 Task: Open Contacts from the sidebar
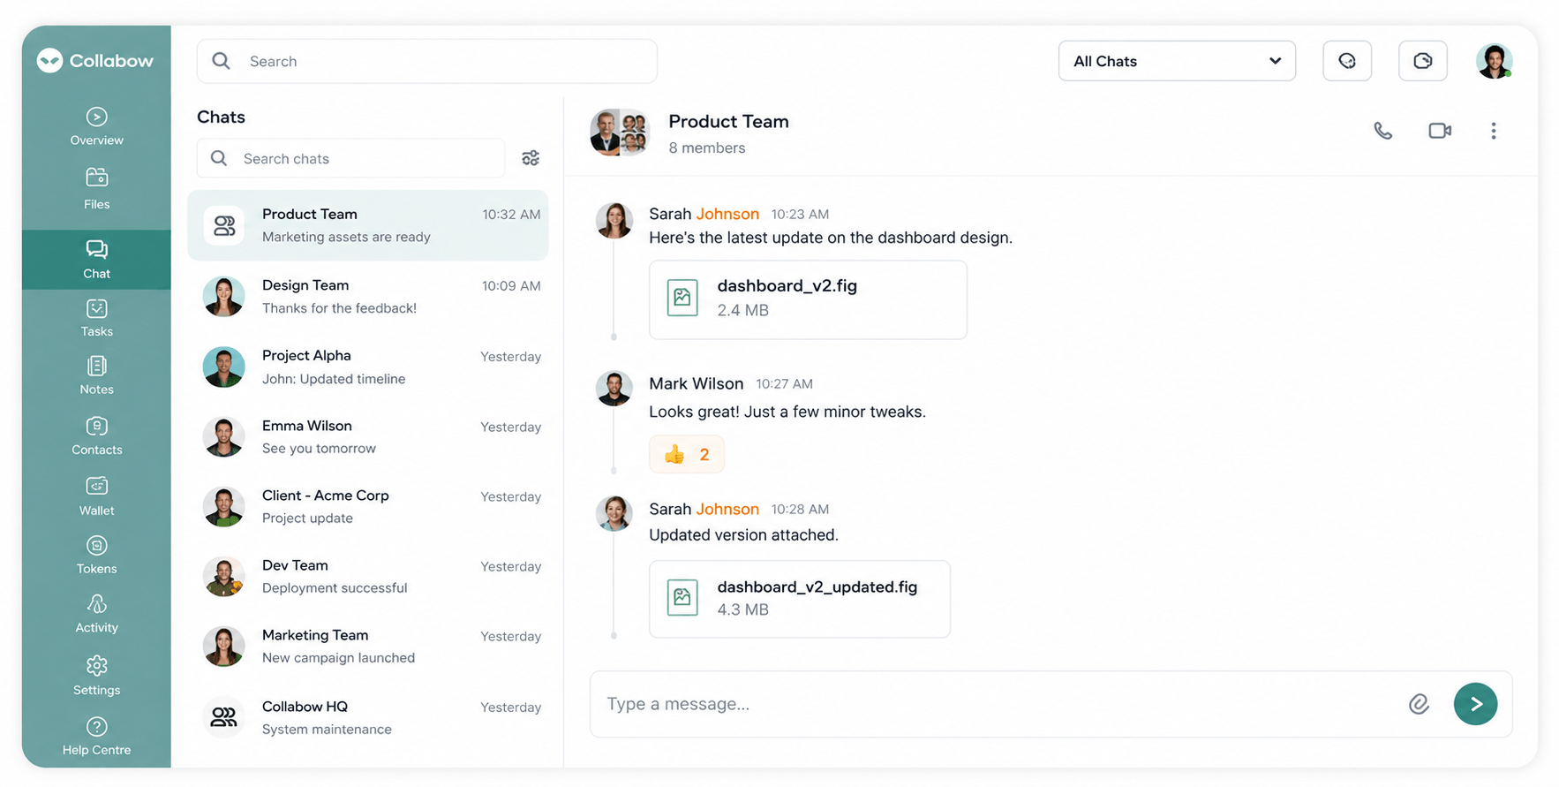(96, 436)
